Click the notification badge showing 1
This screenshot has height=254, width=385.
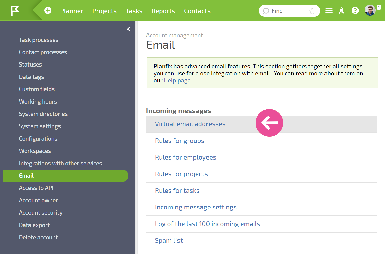[x=379, y=7]
